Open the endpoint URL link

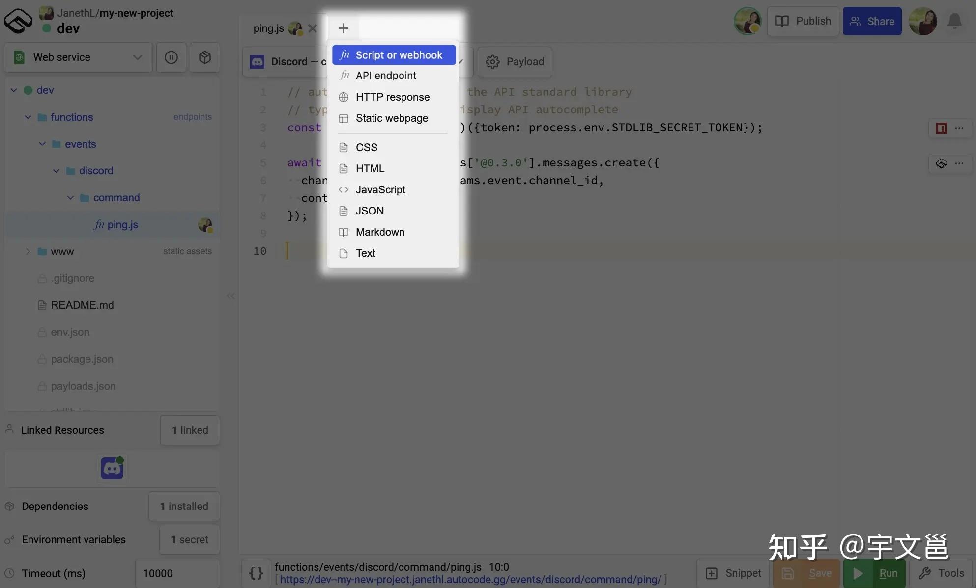point(470,580)
